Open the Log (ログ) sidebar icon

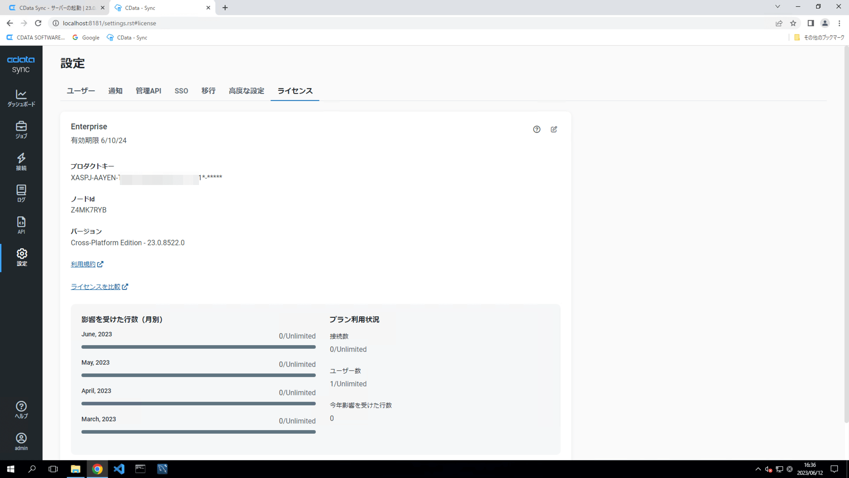[21, 193]
